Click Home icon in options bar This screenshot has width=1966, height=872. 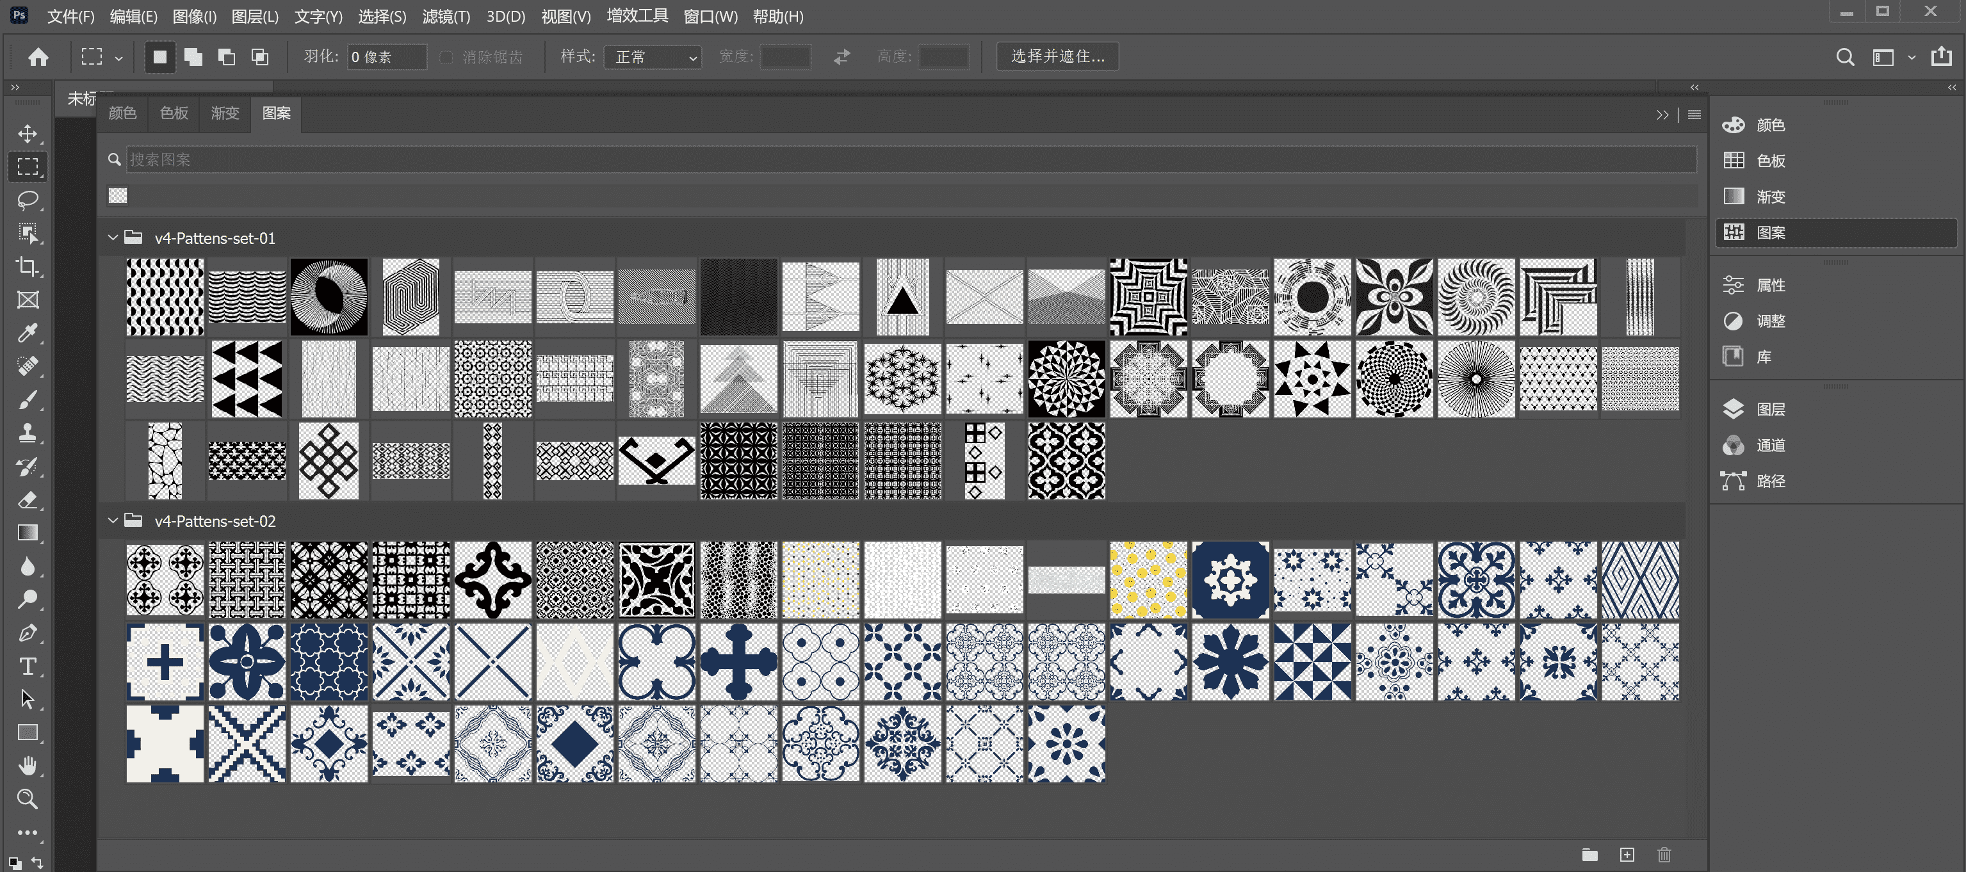point(38,57)
